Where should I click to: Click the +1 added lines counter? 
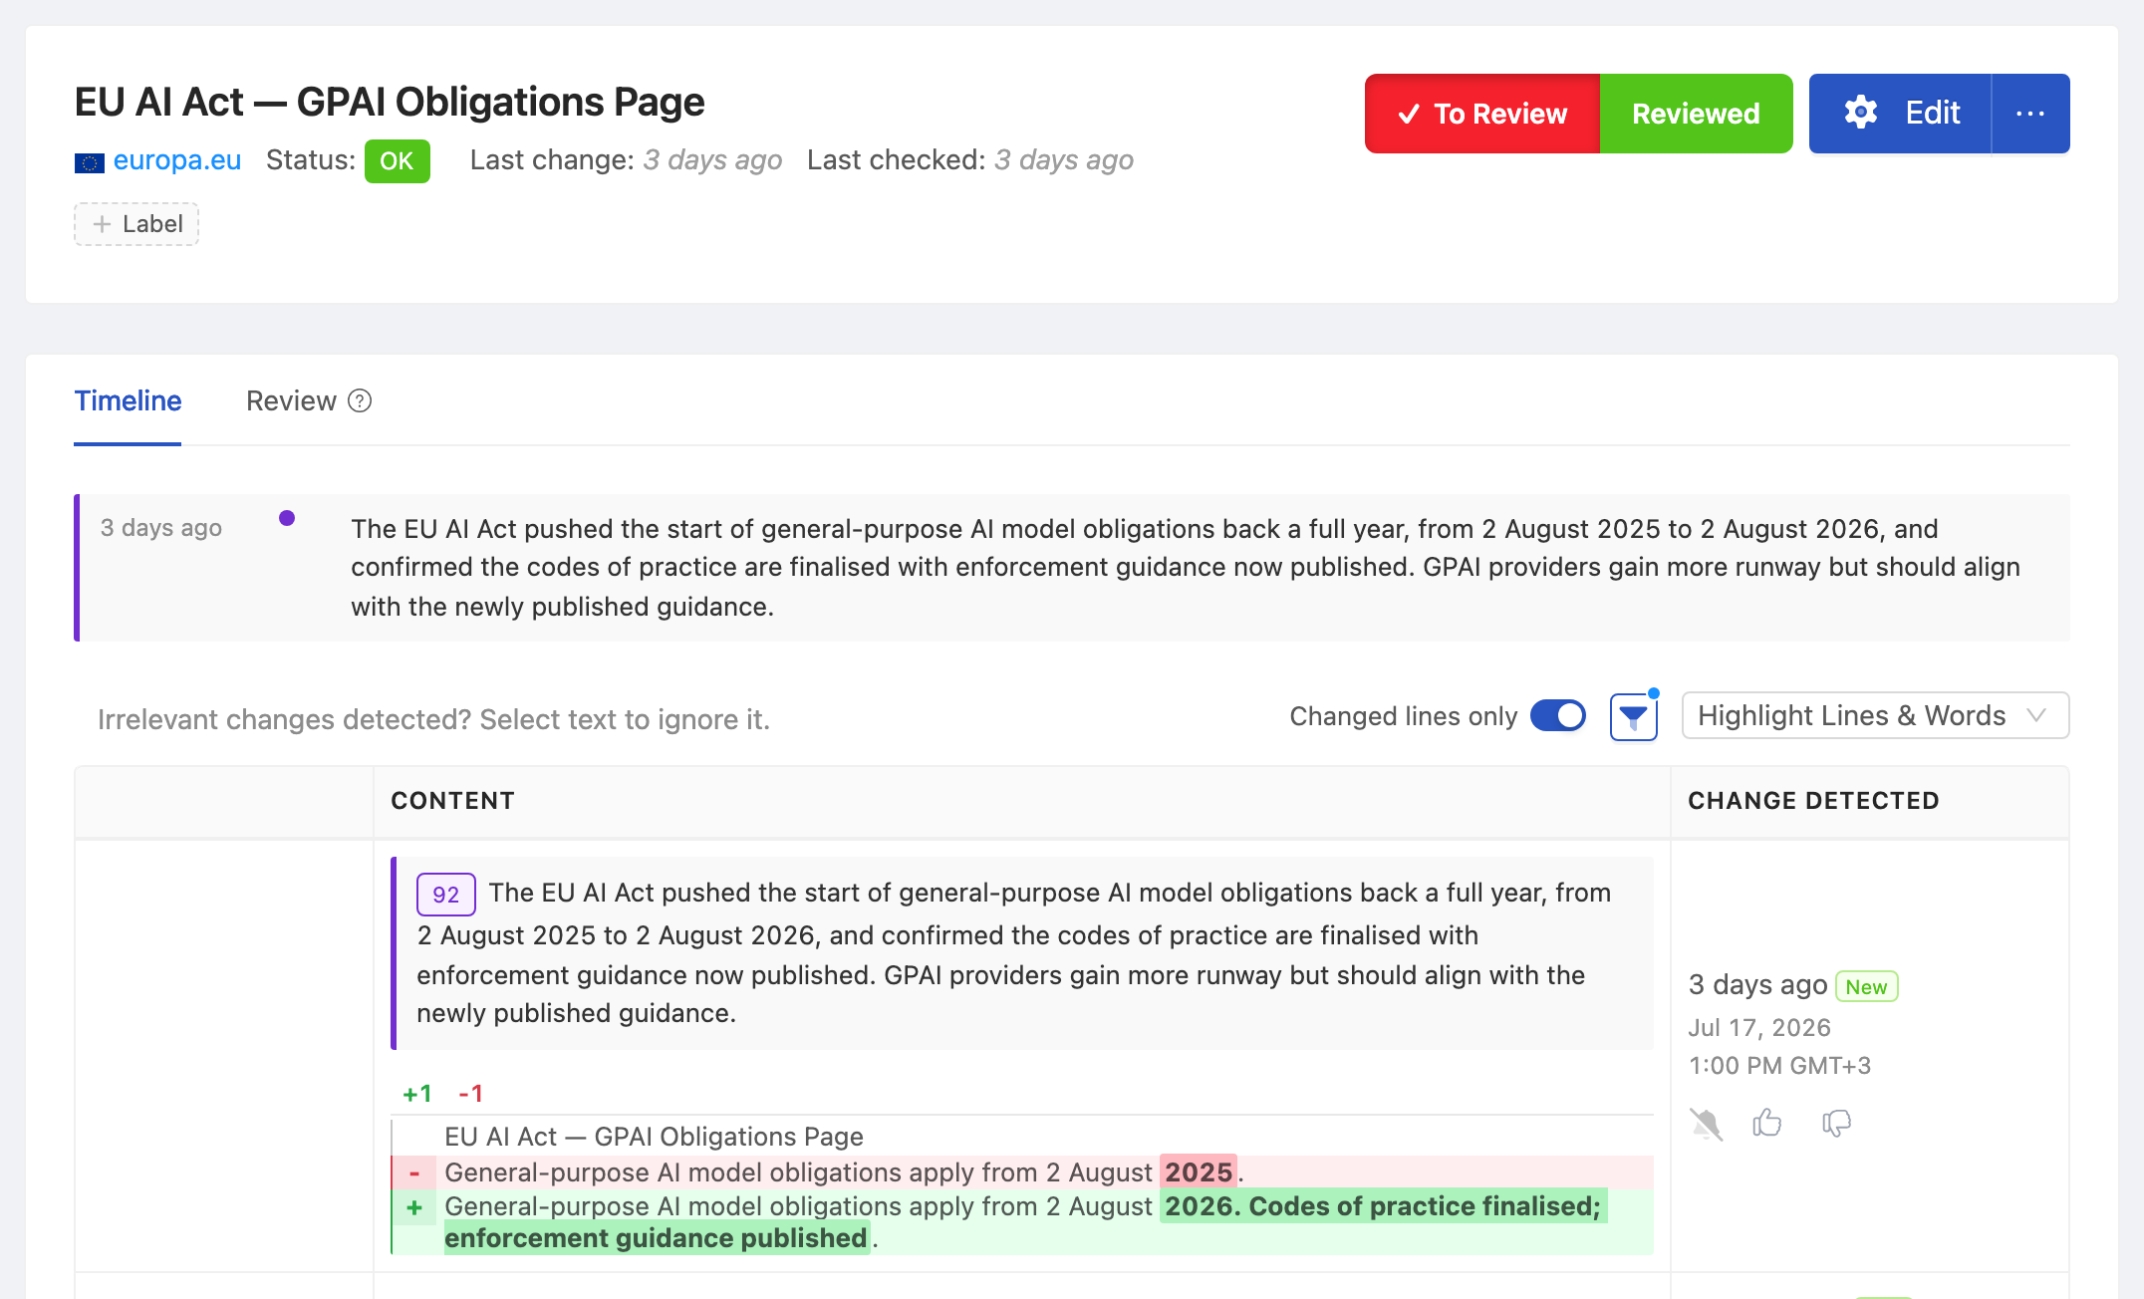(x=417, y=1094)
